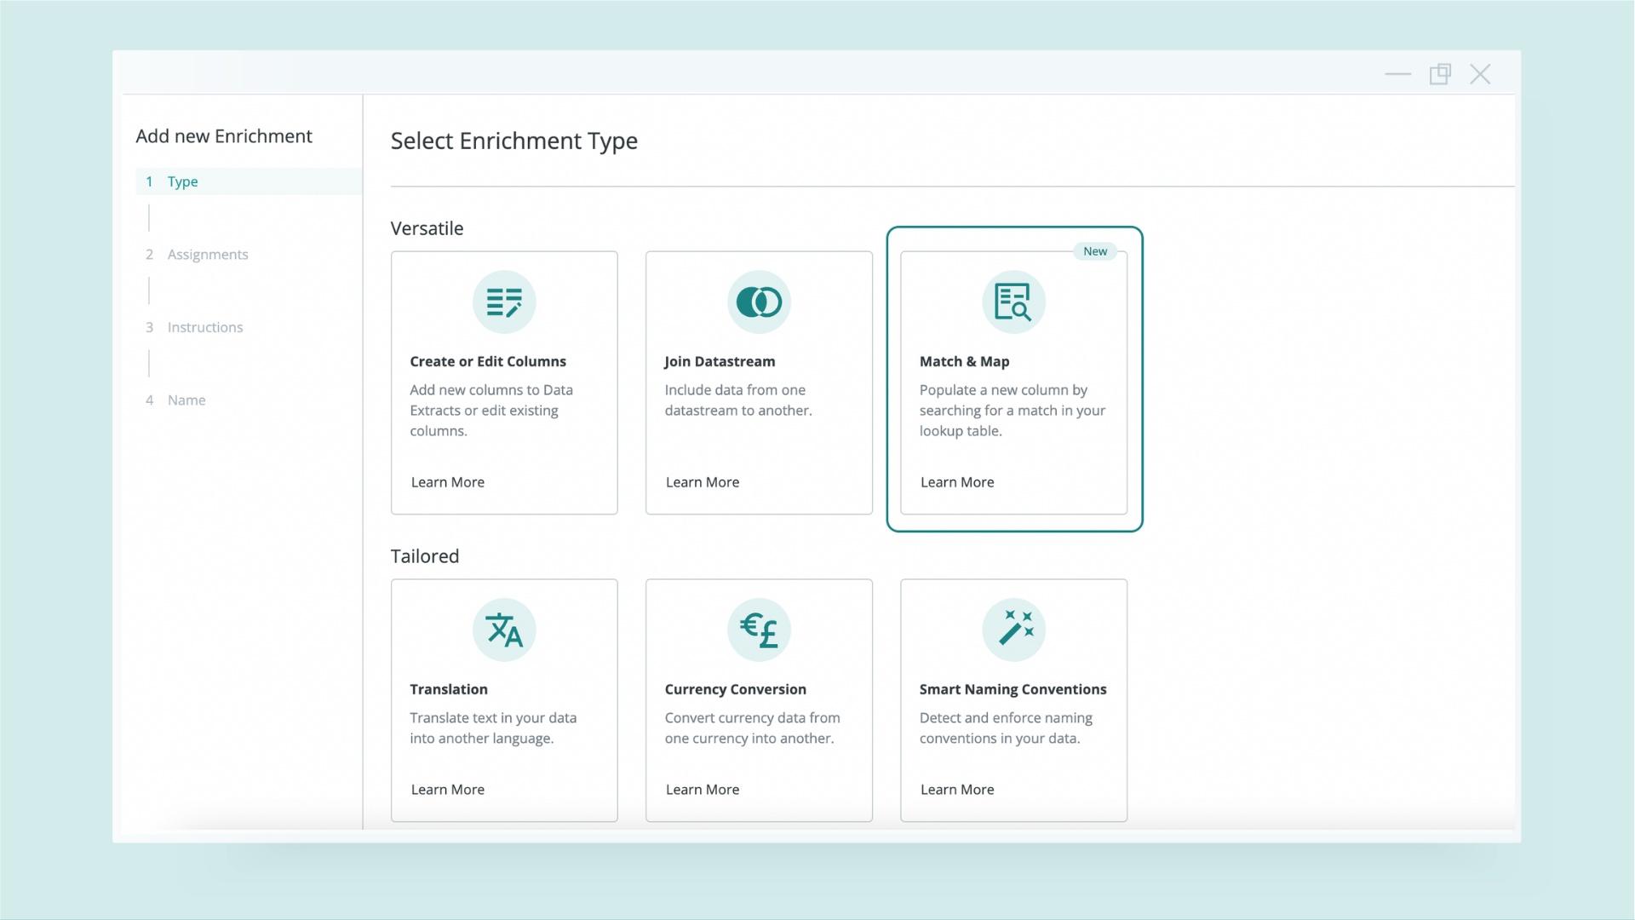Open Learn More for Join Datastream
1635x920 pixels.
[702, 482]
